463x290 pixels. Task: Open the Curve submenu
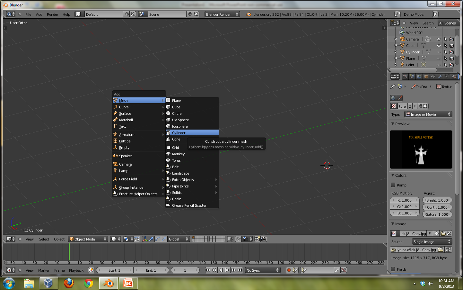point(139,107)
